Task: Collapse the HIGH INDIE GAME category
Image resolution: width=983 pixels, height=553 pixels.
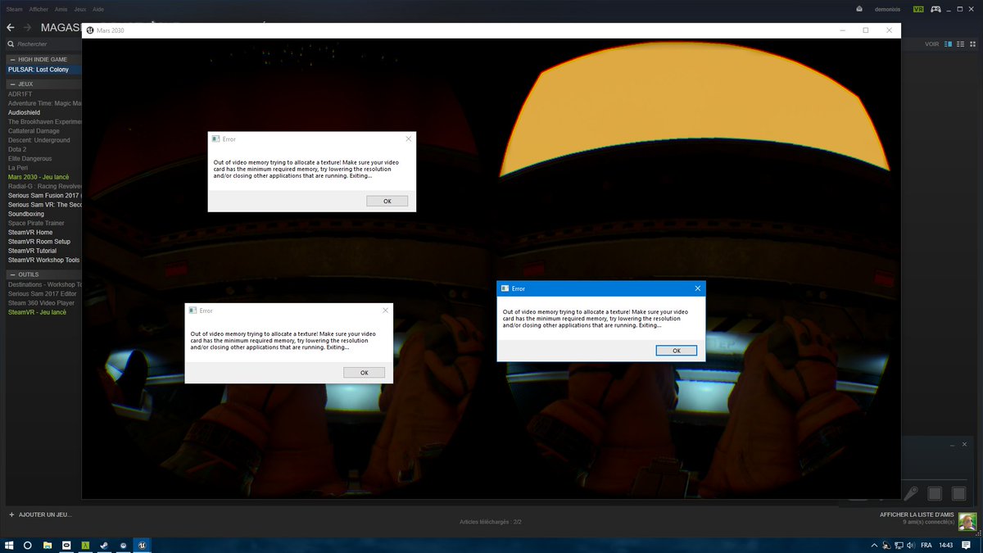Action: click(12, 59)
